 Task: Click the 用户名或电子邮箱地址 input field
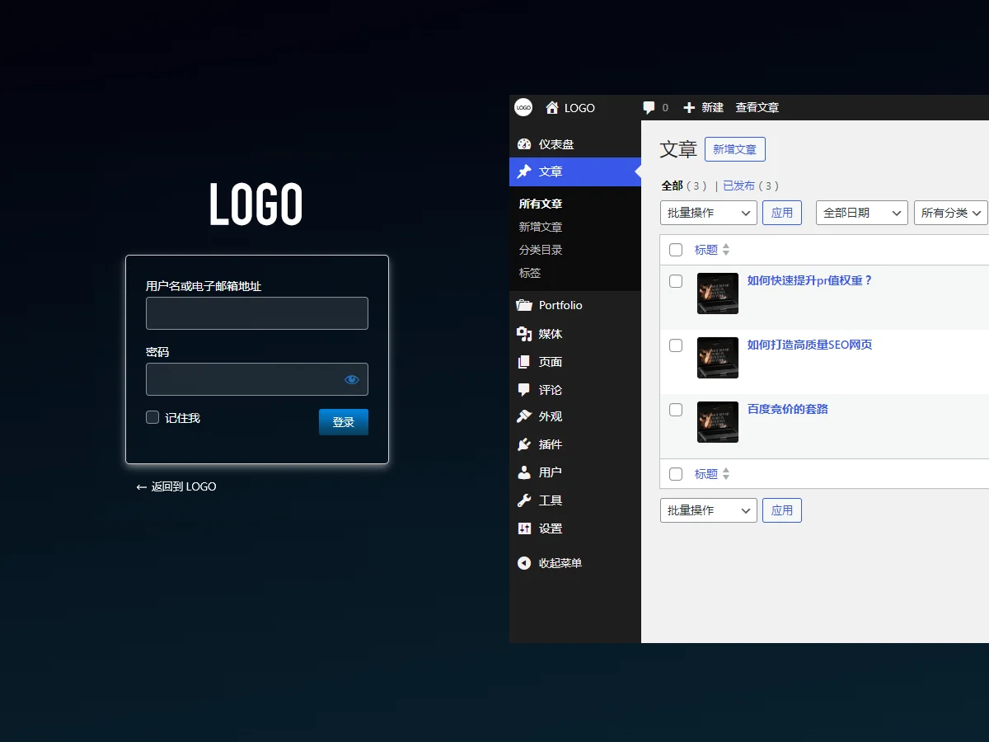(x=257, y=313)
